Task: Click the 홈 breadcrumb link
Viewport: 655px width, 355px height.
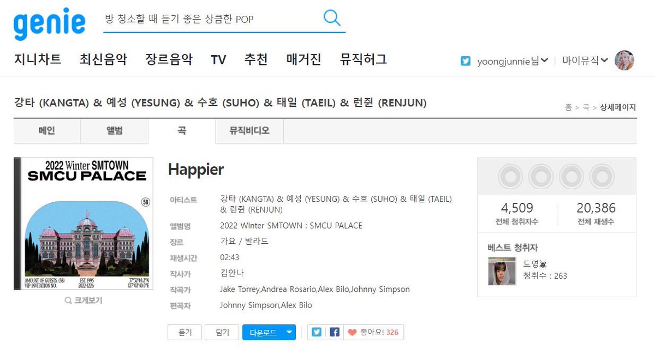Action: tap(569, 108)
